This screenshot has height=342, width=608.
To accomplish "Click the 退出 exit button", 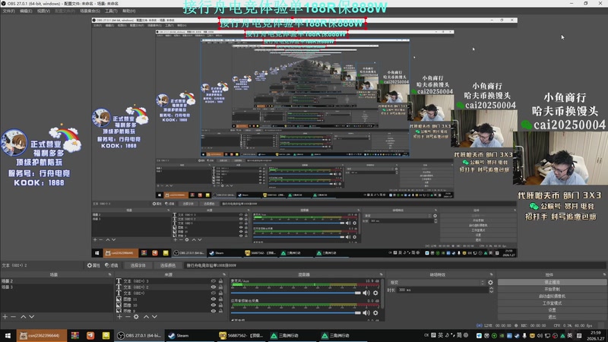I will click(553, 317).
